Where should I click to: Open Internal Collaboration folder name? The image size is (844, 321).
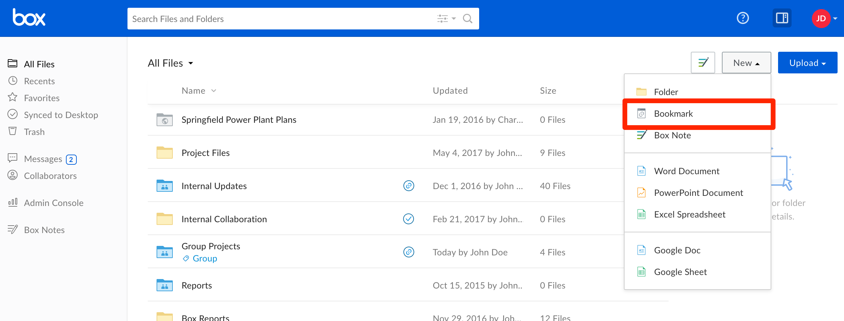(x=224, y=219)
